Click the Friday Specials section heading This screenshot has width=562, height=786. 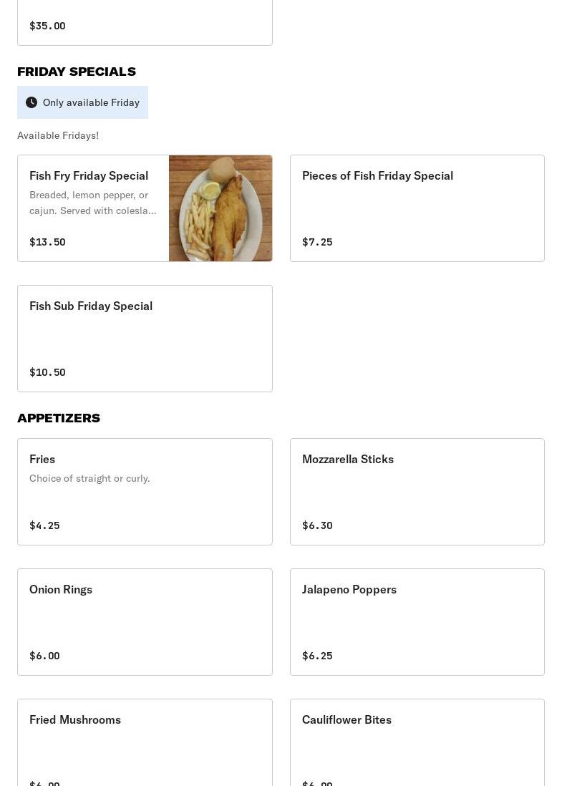77,72
